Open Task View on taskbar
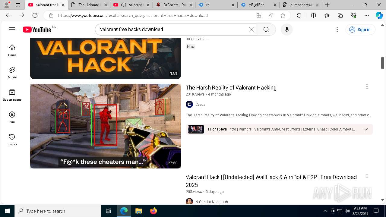 click(x=109, y=211)
